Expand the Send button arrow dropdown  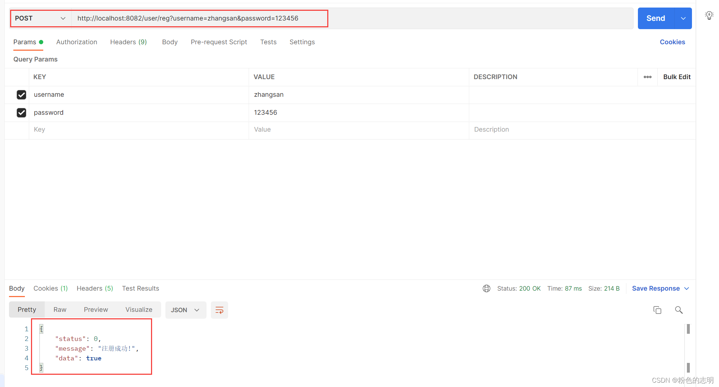click(683, 18)
